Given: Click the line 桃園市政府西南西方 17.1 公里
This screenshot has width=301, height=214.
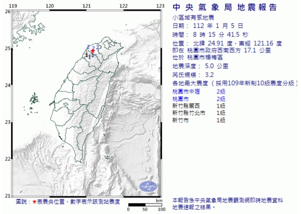Looking at the screenshot, I should point(229,51).
